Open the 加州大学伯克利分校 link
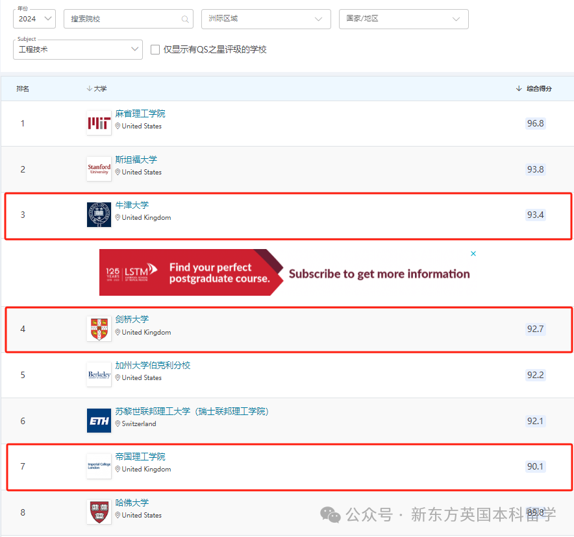Image resolution: width=574 pixels, height=537 pixels. (153, 365)
